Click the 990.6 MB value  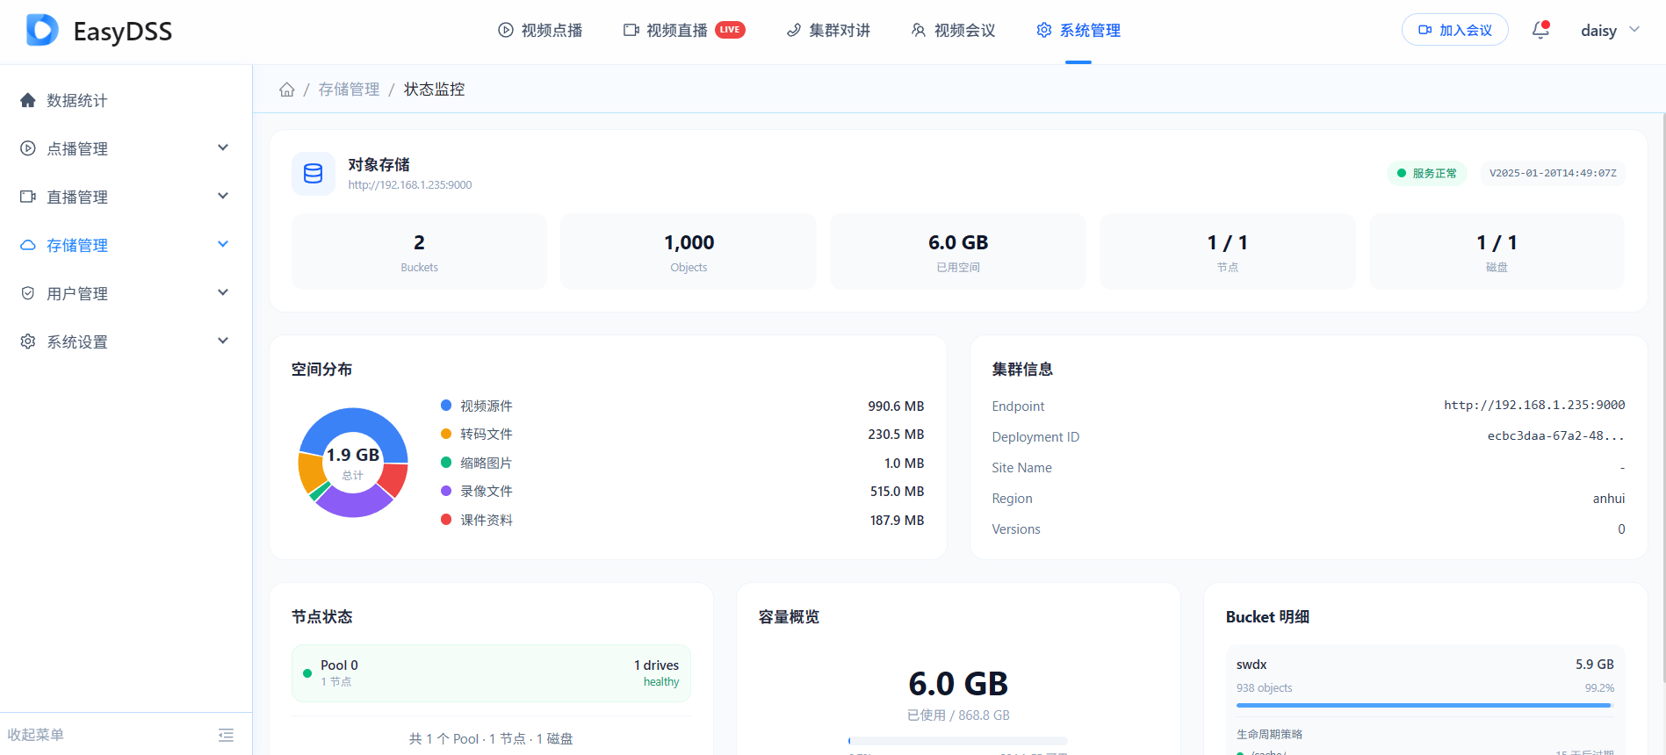896,406
